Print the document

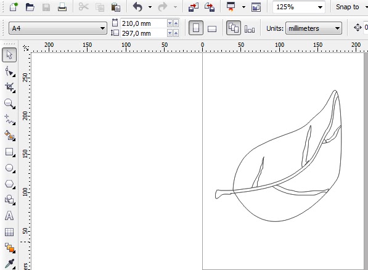[62, 7]
